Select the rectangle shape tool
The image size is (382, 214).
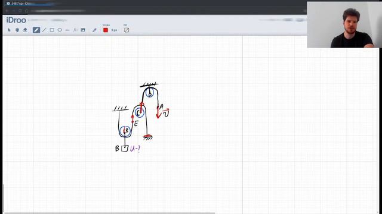(x=52, y=30)
